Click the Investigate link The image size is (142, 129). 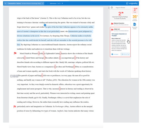tap(115, 54)
